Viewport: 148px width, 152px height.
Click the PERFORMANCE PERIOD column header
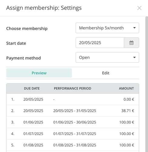pyautogui.click(x=73, y=88)
